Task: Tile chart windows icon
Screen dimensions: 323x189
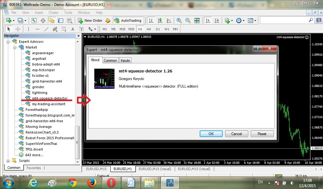Action: [197, 20]
